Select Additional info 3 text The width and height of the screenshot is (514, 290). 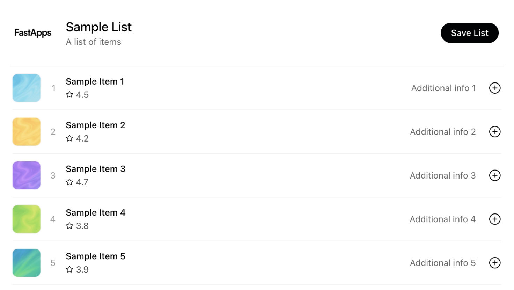(443, 175)
